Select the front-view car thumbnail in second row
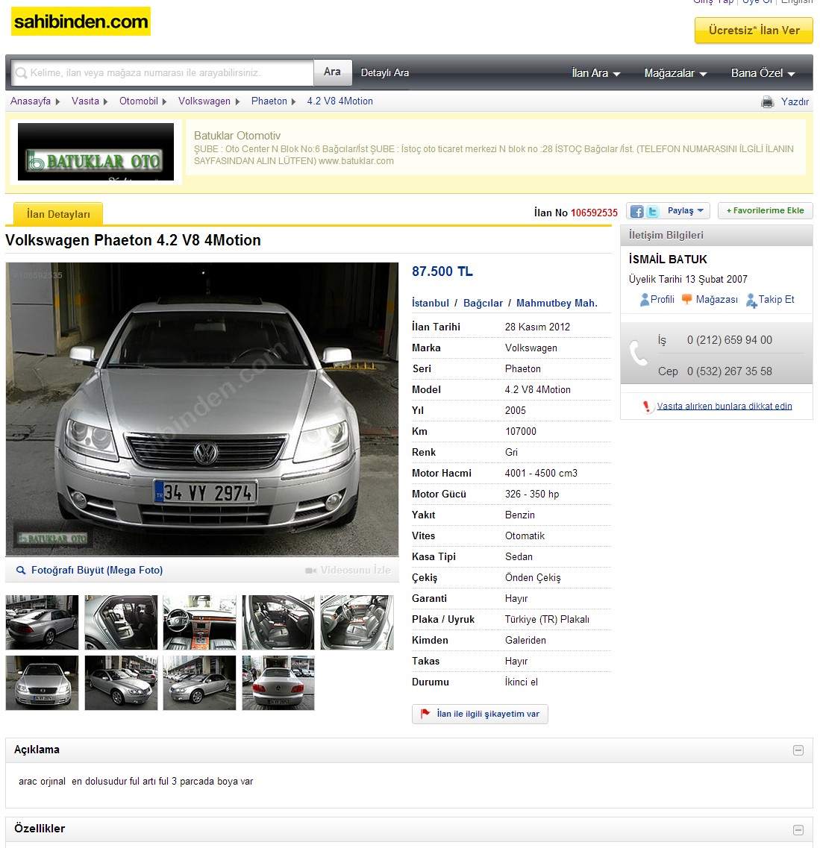Screen dimensions: 820x848 (43, 683)
